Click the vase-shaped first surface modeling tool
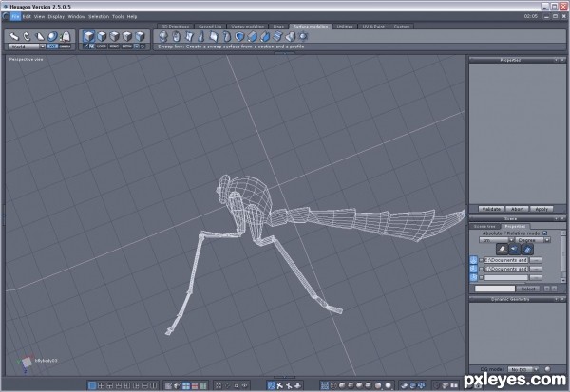The height and width of the screenshot is (392, 570). coord(163,36)
